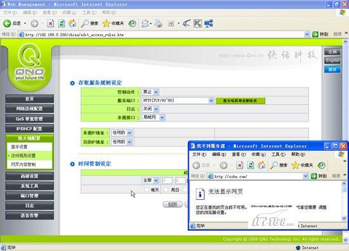The height and width of the screenshot is (251, 349).
Task: Click the 注销 (logout) button at top right
Action: pos(333,52)
